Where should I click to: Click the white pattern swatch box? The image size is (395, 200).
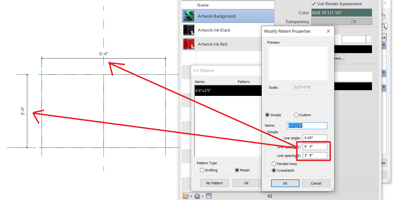tap(356, 39)
